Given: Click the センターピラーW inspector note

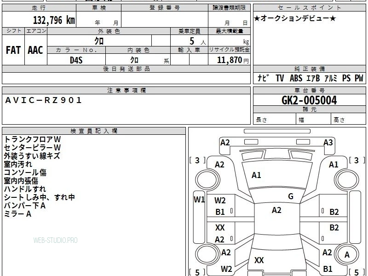Looking at the screenshot, I should click(32, 148).
